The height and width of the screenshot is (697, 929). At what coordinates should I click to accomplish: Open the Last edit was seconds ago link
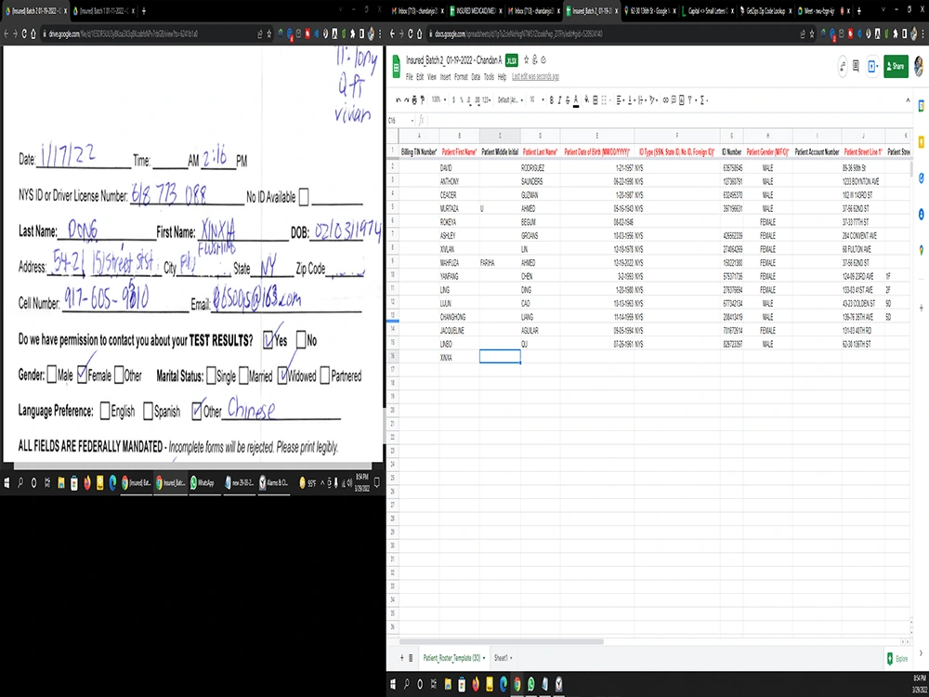point(535,77)
